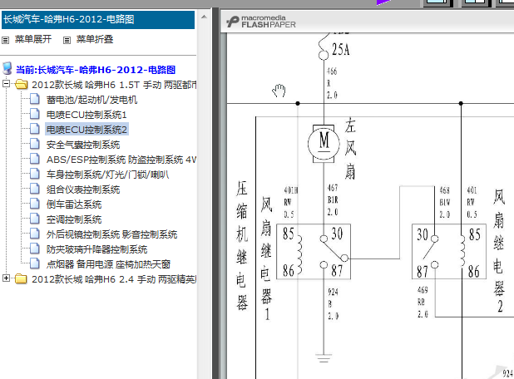The image size is (514, 379).
Task: Click the 25A fuse label
Action: point(341,50)
